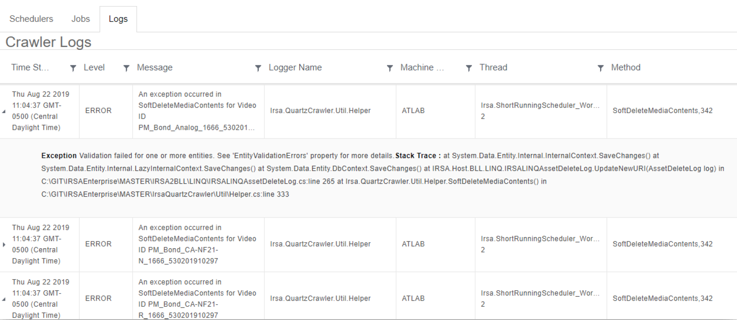Click the logger name in the PM_Bond_Analog row
737x320 pixels.
point(320,111)
